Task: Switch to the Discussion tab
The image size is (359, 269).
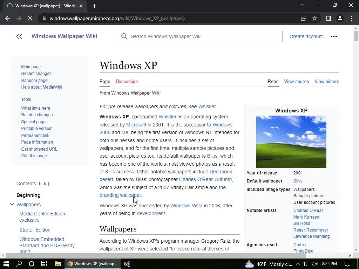Action: [x=127, y=81]
